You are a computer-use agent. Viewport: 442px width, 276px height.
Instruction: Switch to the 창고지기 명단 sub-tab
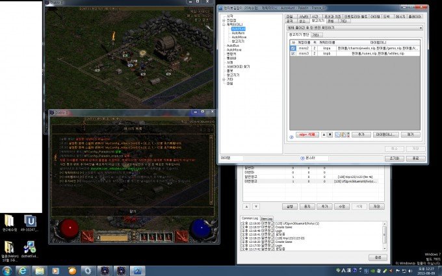[298, 34]
